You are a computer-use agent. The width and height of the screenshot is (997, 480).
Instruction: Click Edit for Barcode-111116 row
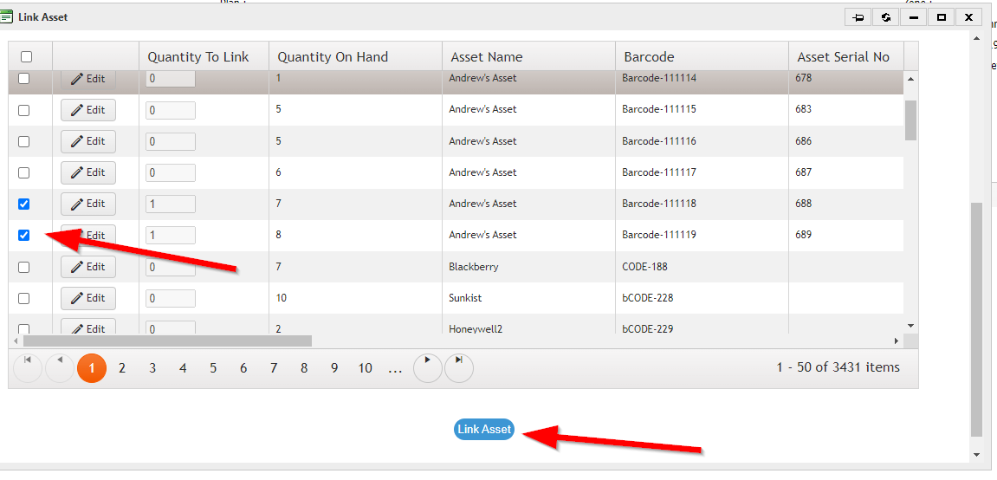pos(88,141)
